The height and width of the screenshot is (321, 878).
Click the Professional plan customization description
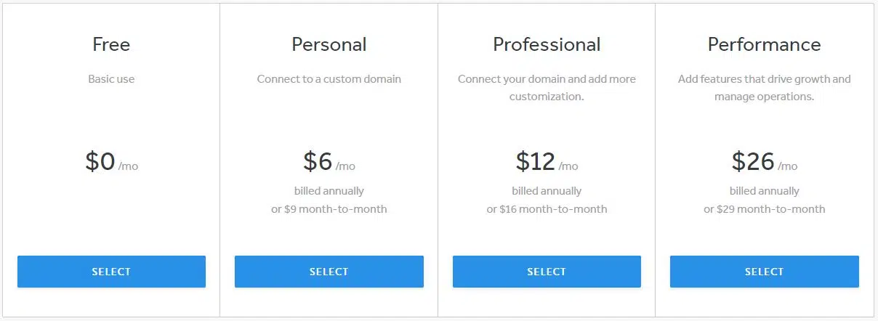click(547, 87)
